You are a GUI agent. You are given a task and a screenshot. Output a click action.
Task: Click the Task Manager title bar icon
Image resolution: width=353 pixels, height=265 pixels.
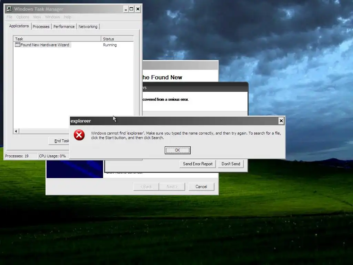[x=9, y=9]
